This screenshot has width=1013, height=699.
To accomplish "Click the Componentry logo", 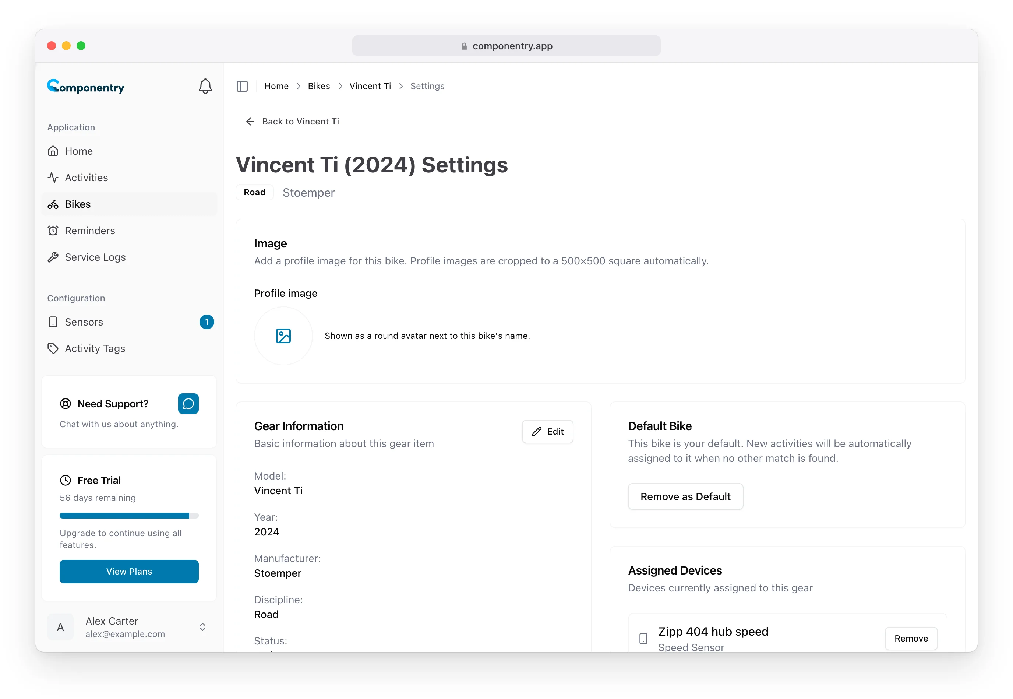I will pyautogui.click(x=86, y=86).
